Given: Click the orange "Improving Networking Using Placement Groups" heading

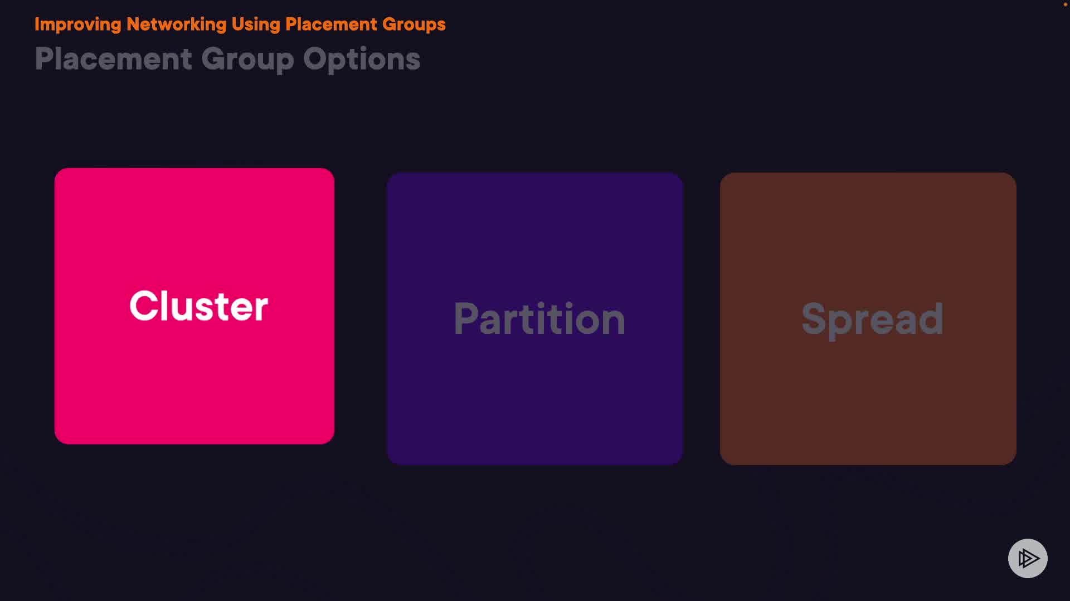Looking at the screenshot, I should click(240, 24).
